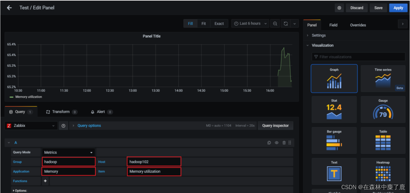
Task: Collapse side pane with chevron arrow
Action: pyautogui.click(x=402, y=24)
